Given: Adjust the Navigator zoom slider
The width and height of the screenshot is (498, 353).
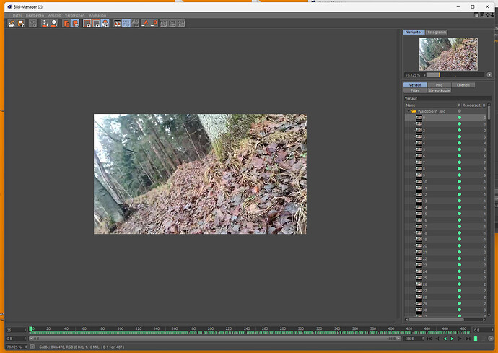Looking at the screenshot, I should point(455,75).
